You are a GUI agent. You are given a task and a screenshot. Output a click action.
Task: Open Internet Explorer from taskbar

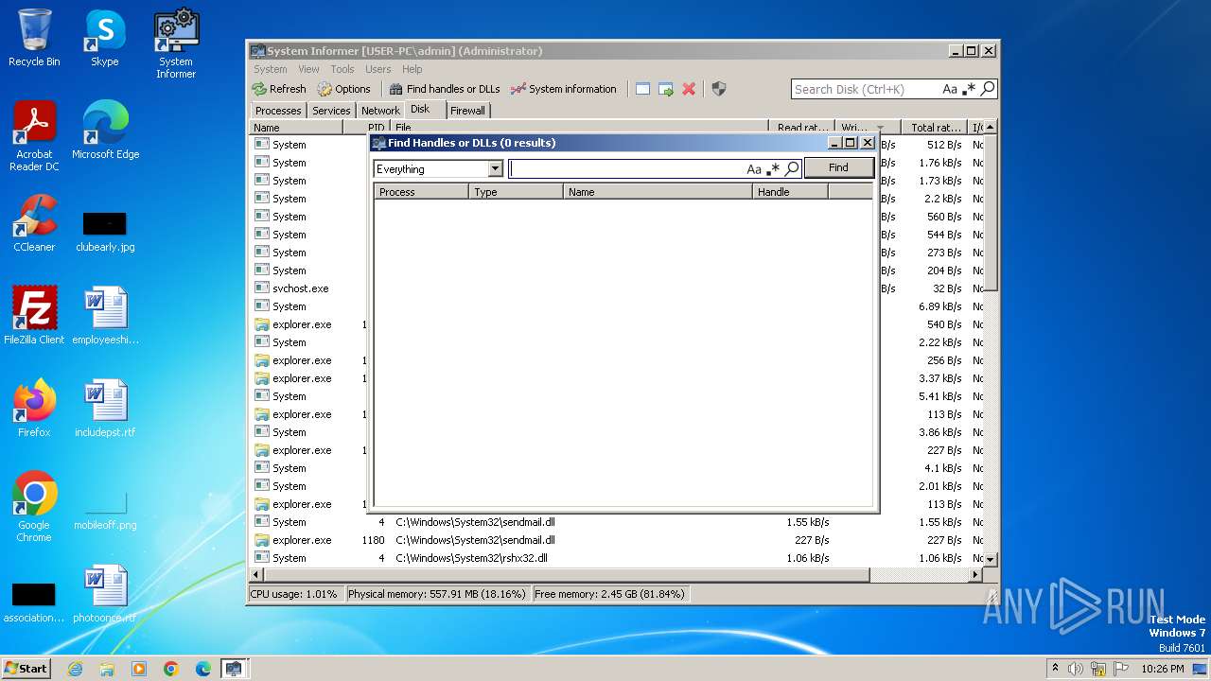click(75, 669)
